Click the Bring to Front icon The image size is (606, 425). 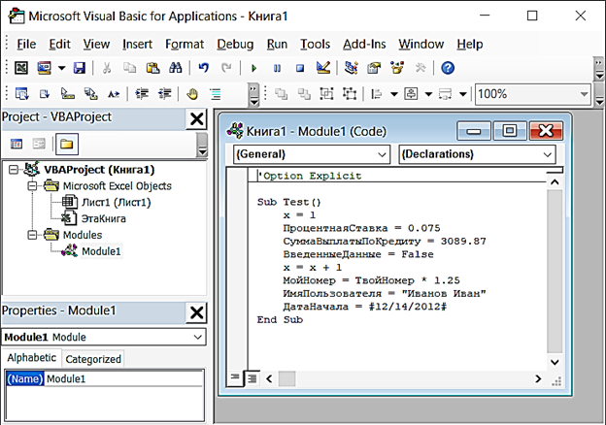click(281, 94)
